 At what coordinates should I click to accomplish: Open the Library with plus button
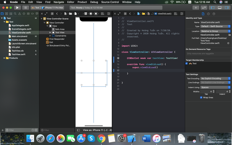click(196, 8)
